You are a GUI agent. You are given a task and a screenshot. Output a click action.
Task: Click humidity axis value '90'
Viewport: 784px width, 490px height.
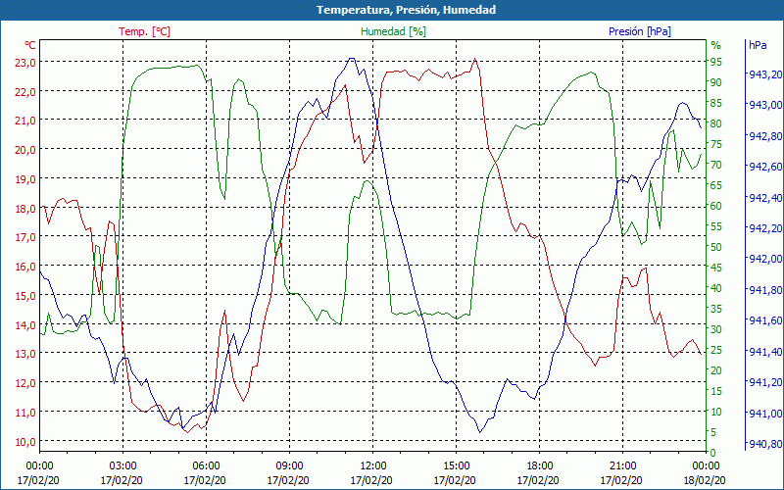(716, 82)
